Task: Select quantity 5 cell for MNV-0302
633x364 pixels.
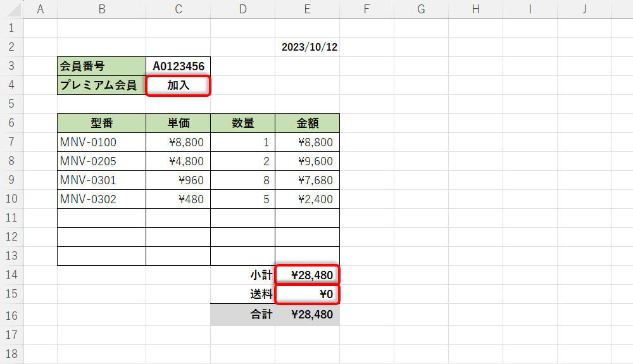Action: click(x=243, y=199)
